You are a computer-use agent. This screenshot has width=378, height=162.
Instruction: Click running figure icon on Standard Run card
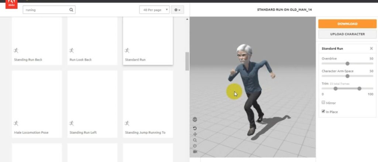[127, 50]
